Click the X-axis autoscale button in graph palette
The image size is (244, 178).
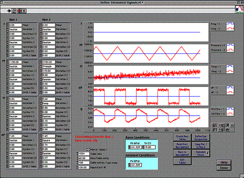[215, 125]
